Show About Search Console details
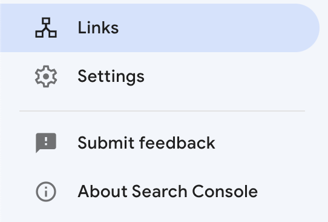328x222 pixels. 160,192
